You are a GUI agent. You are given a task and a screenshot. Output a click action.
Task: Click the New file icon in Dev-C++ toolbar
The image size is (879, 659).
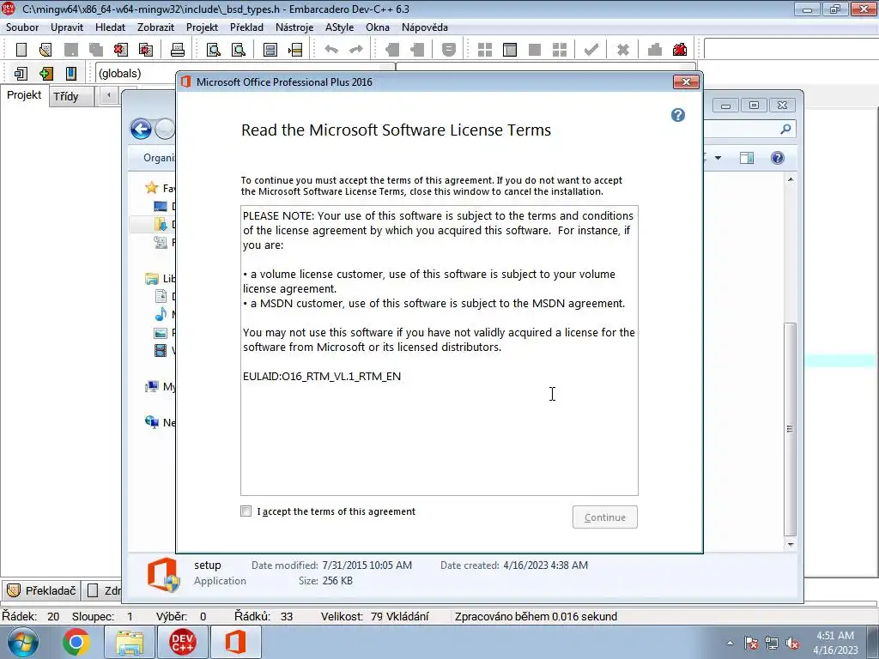click(21, 50)
